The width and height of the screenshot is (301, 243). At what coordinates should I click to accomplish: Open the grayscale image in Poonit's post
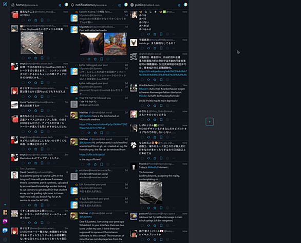tap(151, 193)
